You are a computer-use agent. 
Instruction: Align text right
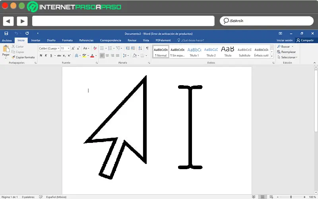[112, 55]
